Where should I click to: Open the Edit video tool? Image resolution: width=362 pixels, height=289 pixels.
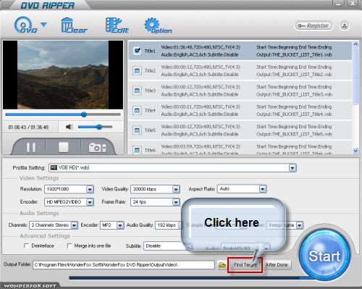click(117, 25)
